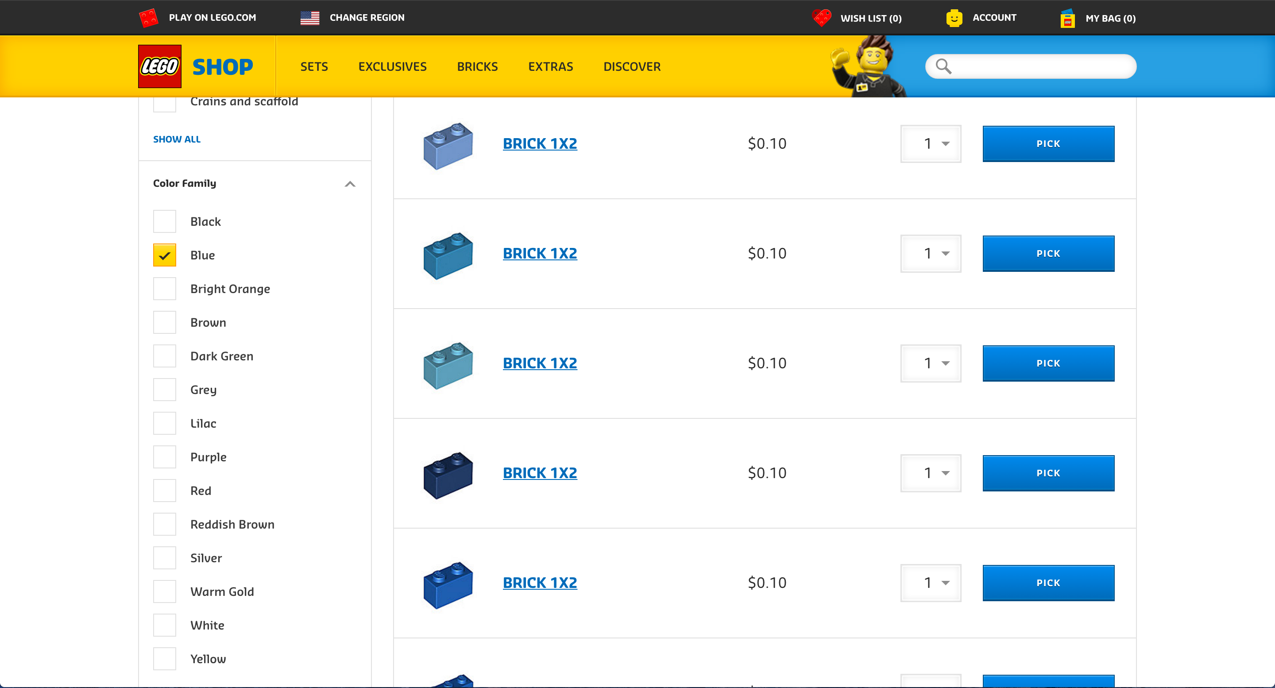The height and width of the screenshot is (688, 1275).
Task: Open the bright blue BRICK 1X2 title link
Action: pyautogui.click(x=540, y=583)
